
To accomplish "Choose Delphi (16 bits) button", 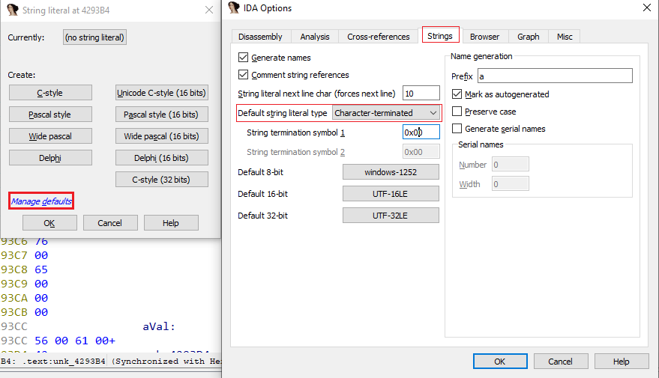I will point(162,158).
